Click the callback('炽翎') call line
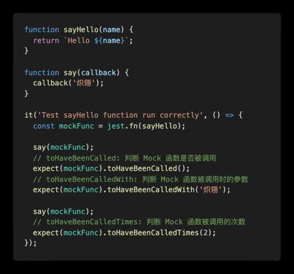Viewport: 294px width, 274px height. point(68,83)
